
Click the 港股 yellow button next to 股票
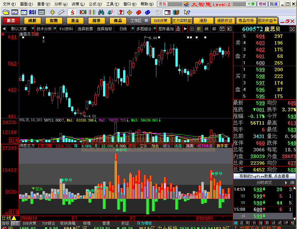click(32, 21)
